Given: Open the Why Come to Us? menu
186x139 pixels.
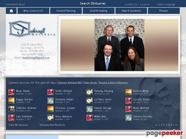Looking at the screenshot, I should 33,11.
